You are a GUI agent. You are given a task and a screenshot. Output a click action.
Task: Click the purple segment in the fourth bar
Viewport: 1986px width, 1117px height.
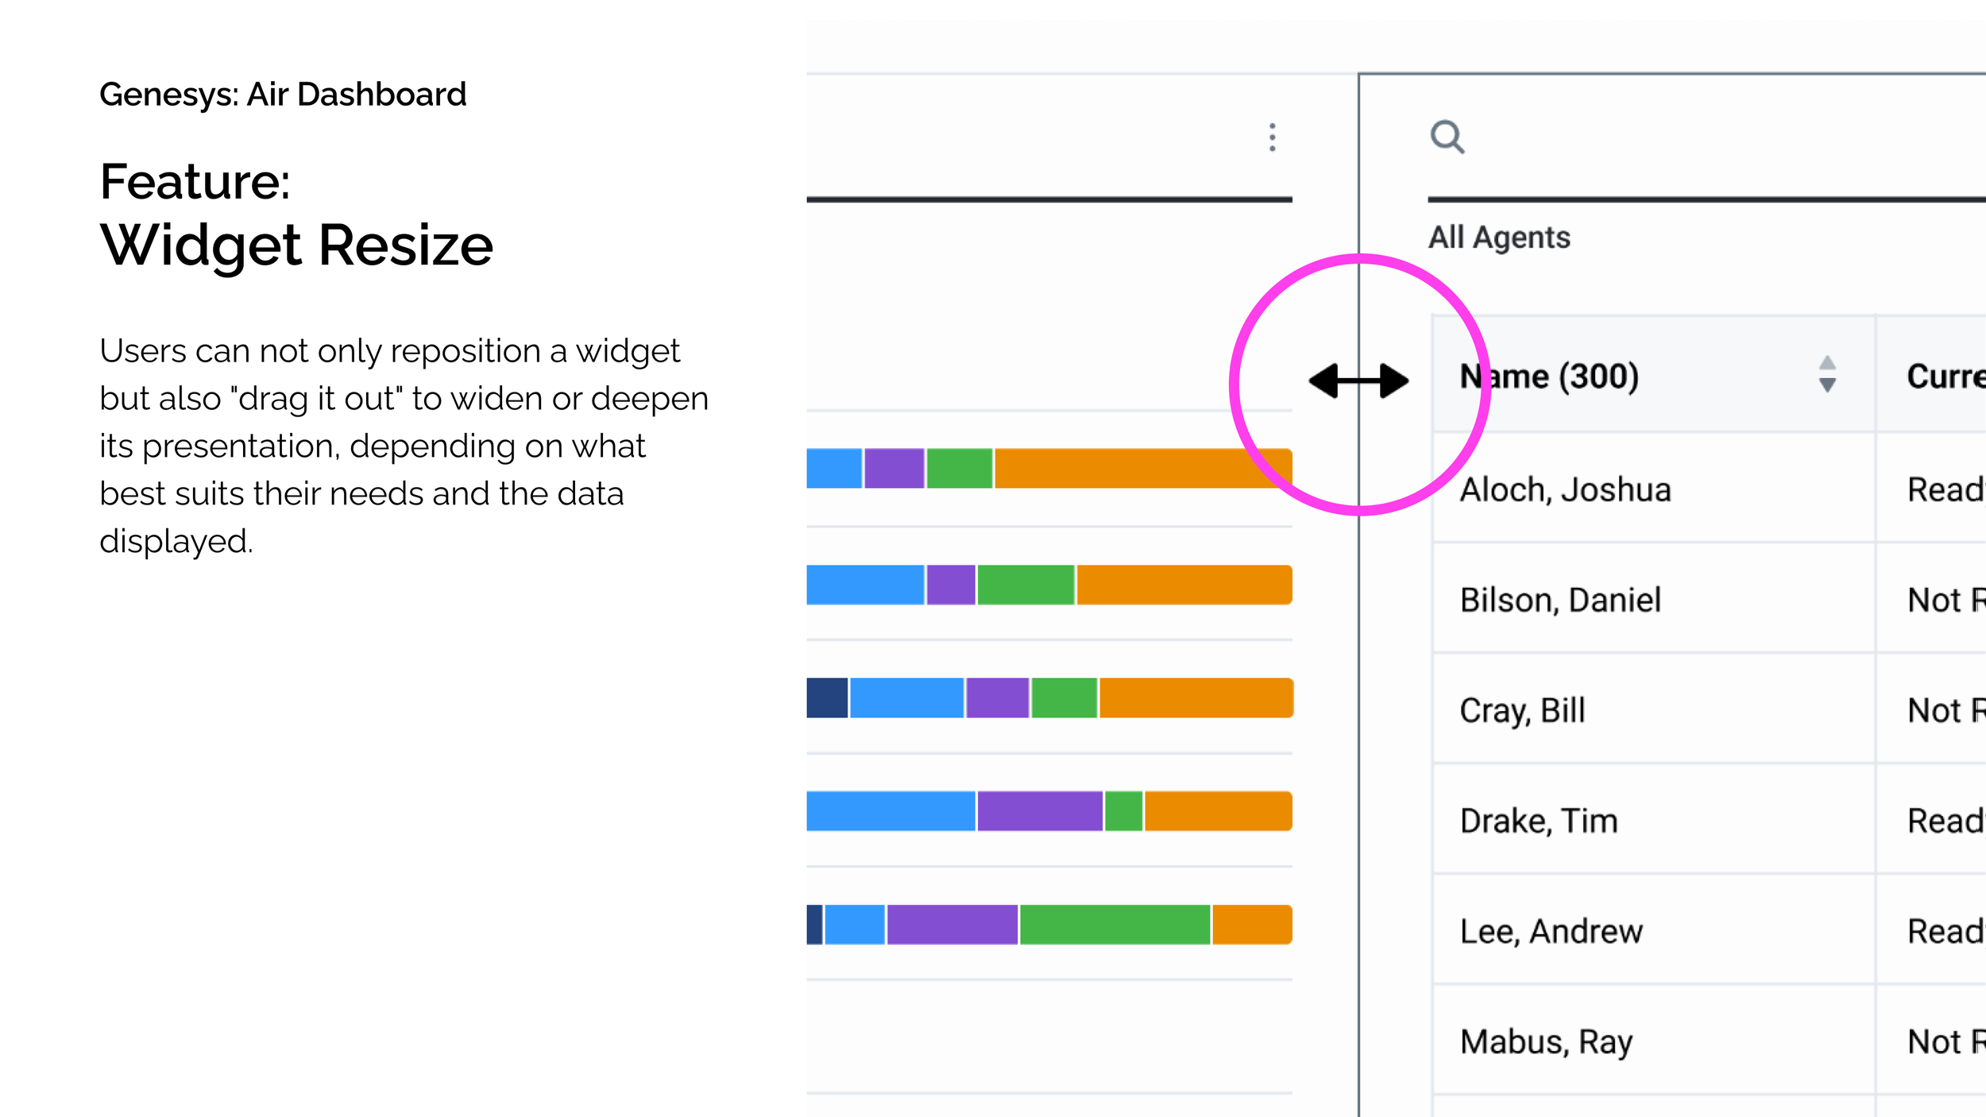pyautogui.click(x=1039, y=811)
